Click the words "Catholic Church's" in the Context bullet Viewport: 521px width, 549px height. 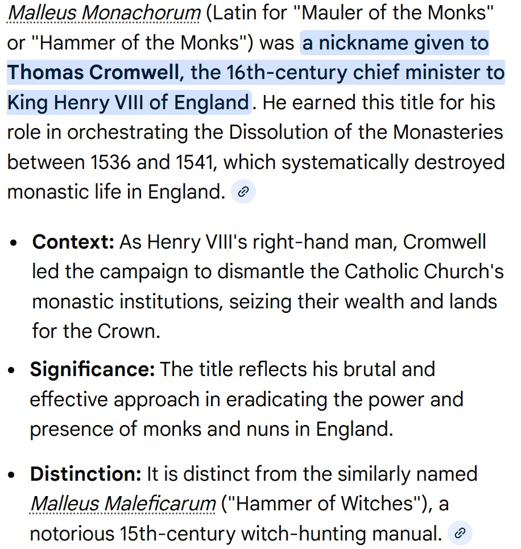[x=424, y=271]
